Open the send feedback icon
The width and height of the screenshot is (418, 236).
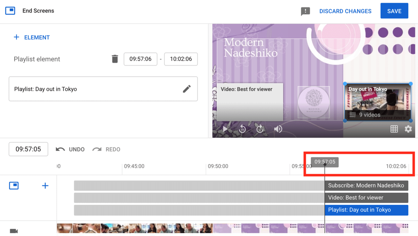[x=305, y=11]
